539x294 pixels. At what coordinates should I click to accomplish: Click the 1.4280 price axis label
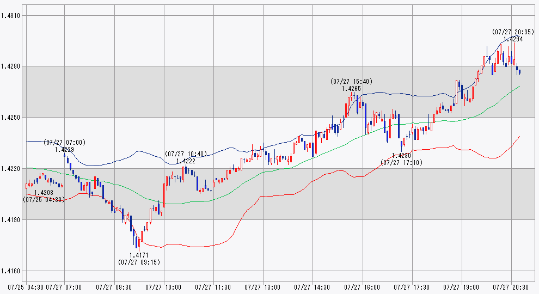[11, 66]
